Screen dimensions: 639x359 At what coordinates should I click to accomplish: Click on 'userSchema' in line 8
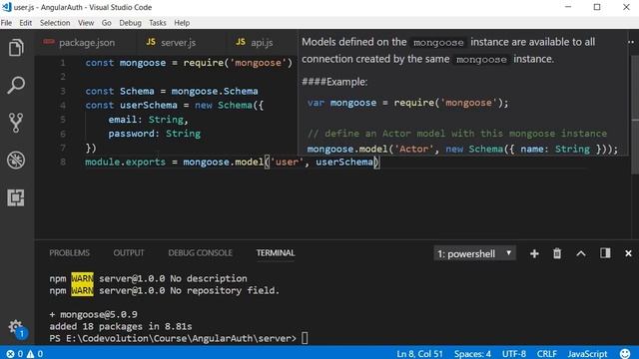tap(344, 162)
